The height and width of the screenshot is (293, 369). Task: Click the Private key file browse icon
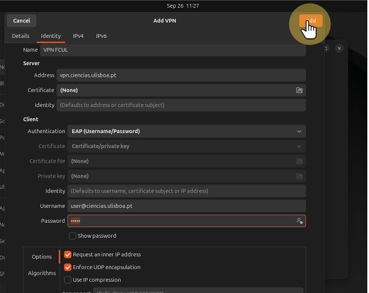pyautogui.click(x=299, y=176)
